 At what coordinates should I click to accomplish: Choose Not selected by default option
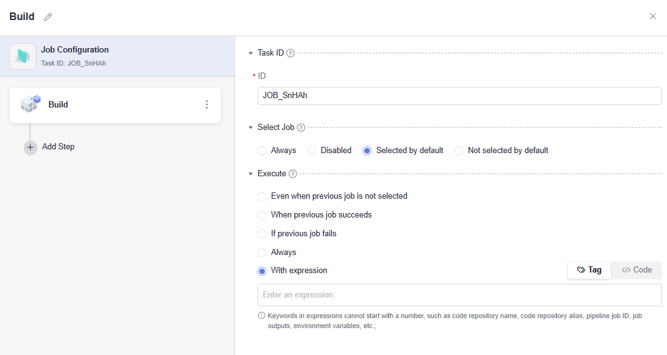(x=459, y=151)
